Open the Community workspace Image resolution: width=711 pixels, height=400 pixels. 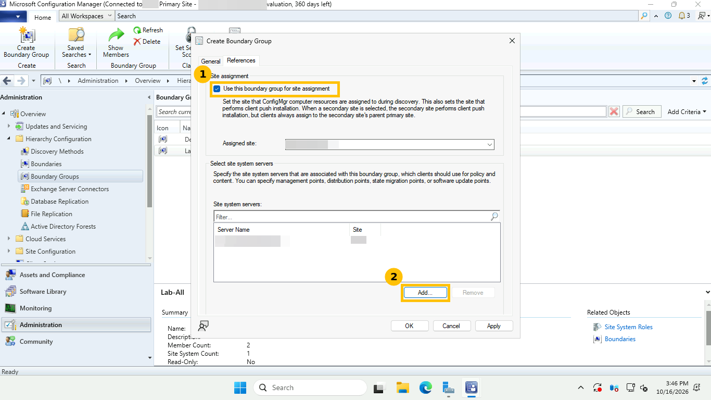coord(76,342)
